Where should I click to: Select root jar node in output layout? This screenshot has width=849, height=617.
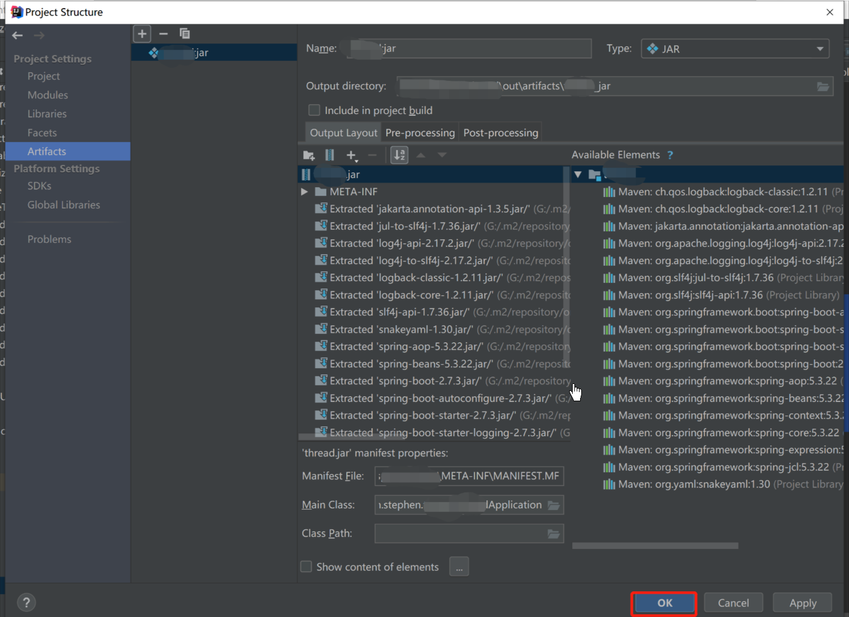point(434,175)
